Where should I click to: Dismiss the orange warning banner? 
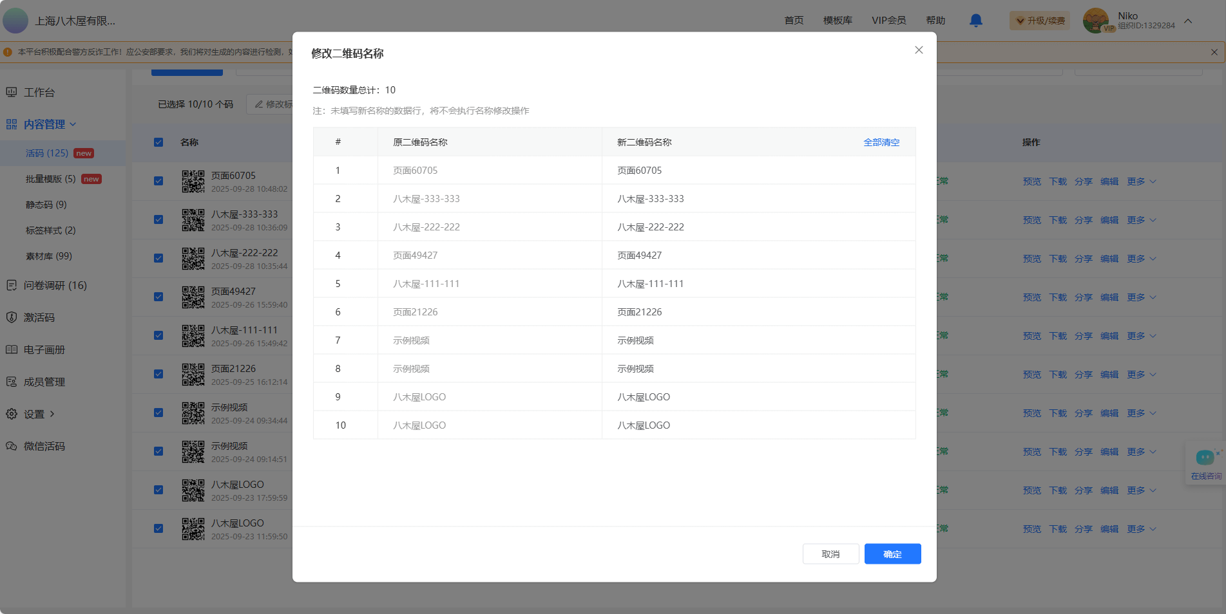pyautogui.click(x=1214, y=52)
